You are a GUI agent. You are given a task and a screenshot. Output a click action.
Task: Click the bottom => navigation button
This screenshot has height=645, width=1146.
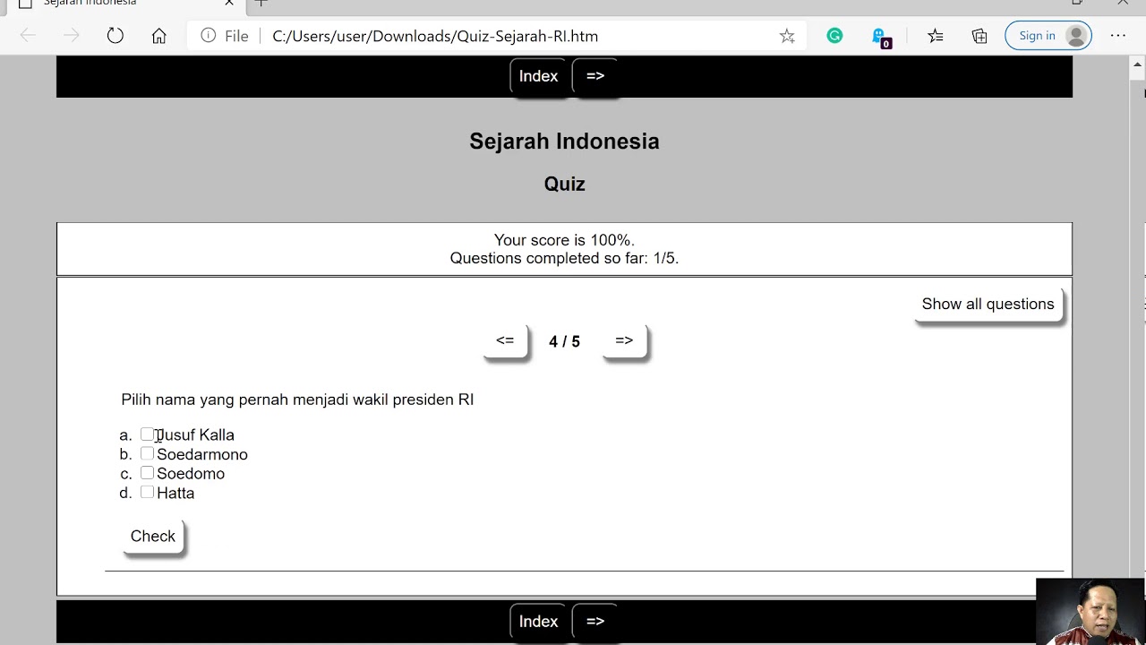[x=595, y=622]
